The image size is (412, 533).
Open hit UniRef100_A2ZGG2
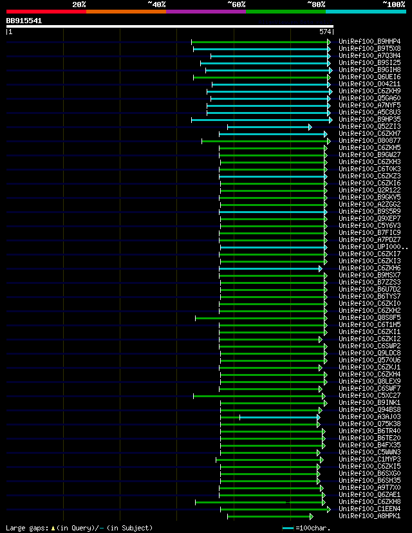[x=370, y=204]
